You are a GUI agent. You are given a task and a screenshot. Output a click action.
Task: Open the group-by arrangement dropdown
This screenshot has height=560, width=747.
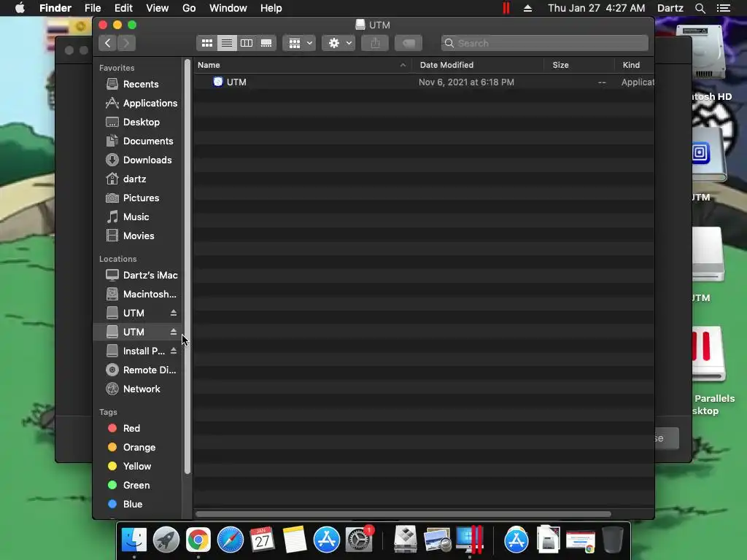pyautogui.click(x=299, y=43)
